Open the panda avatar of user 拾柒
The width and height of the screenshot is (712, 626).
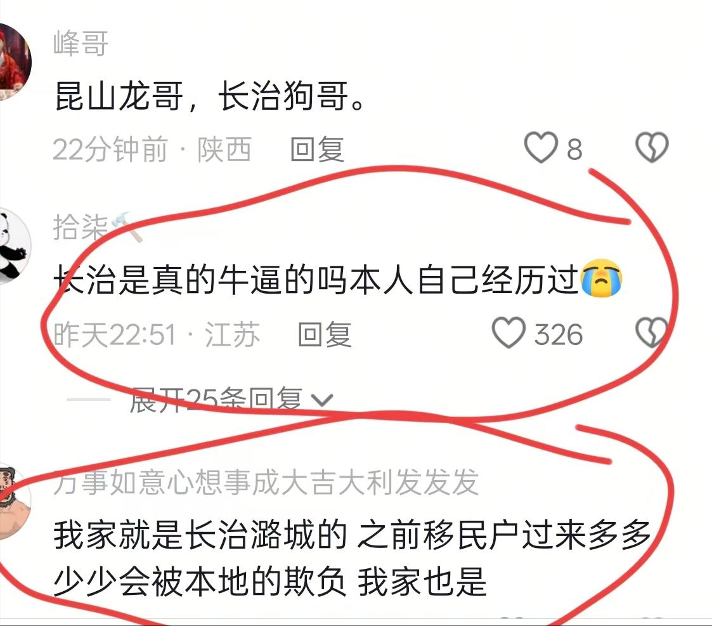[15, 246]
